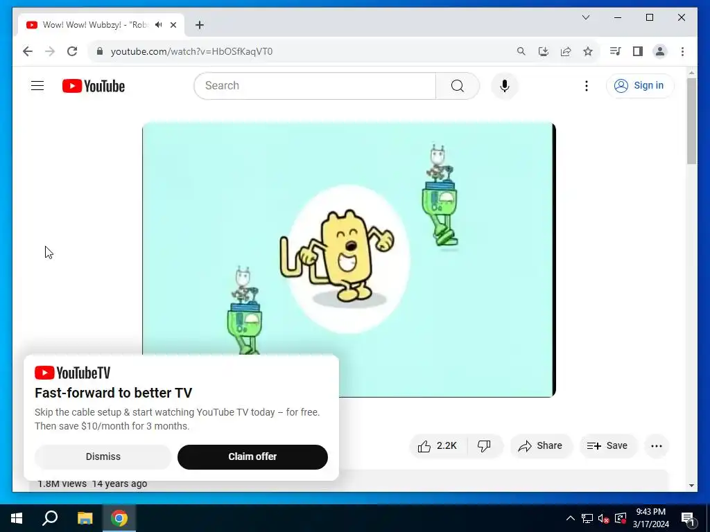The width and height of the screenshot is (710, 532).
Task: Open notification center icon
Action: point(688,518)
